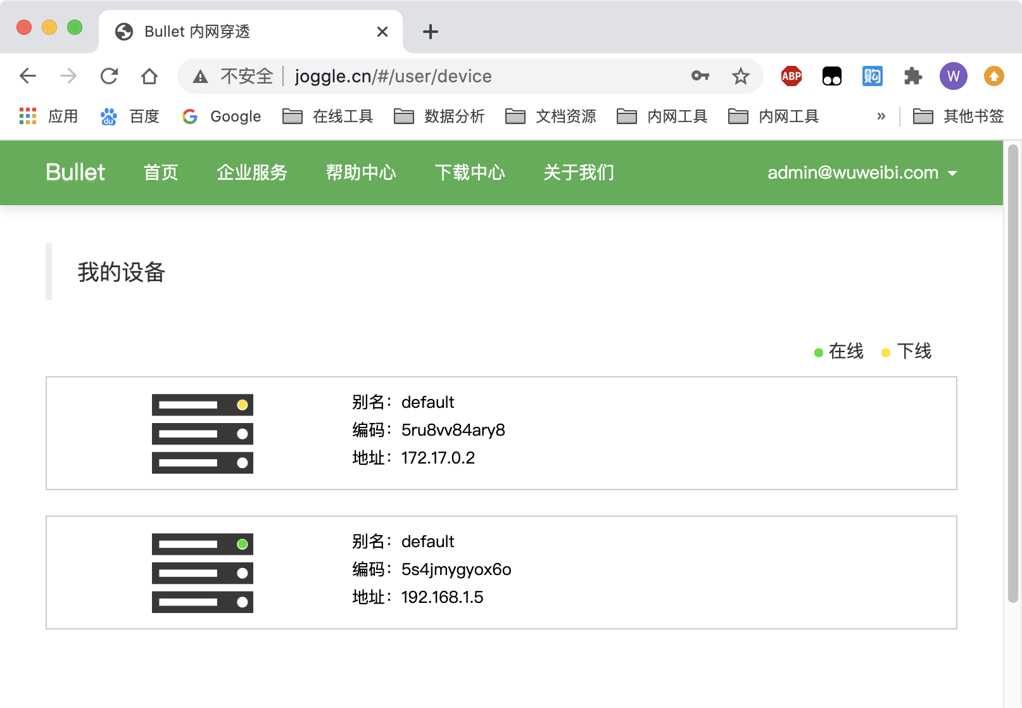Click device code 5ru8vv84ary8

[x=453, y=430]
